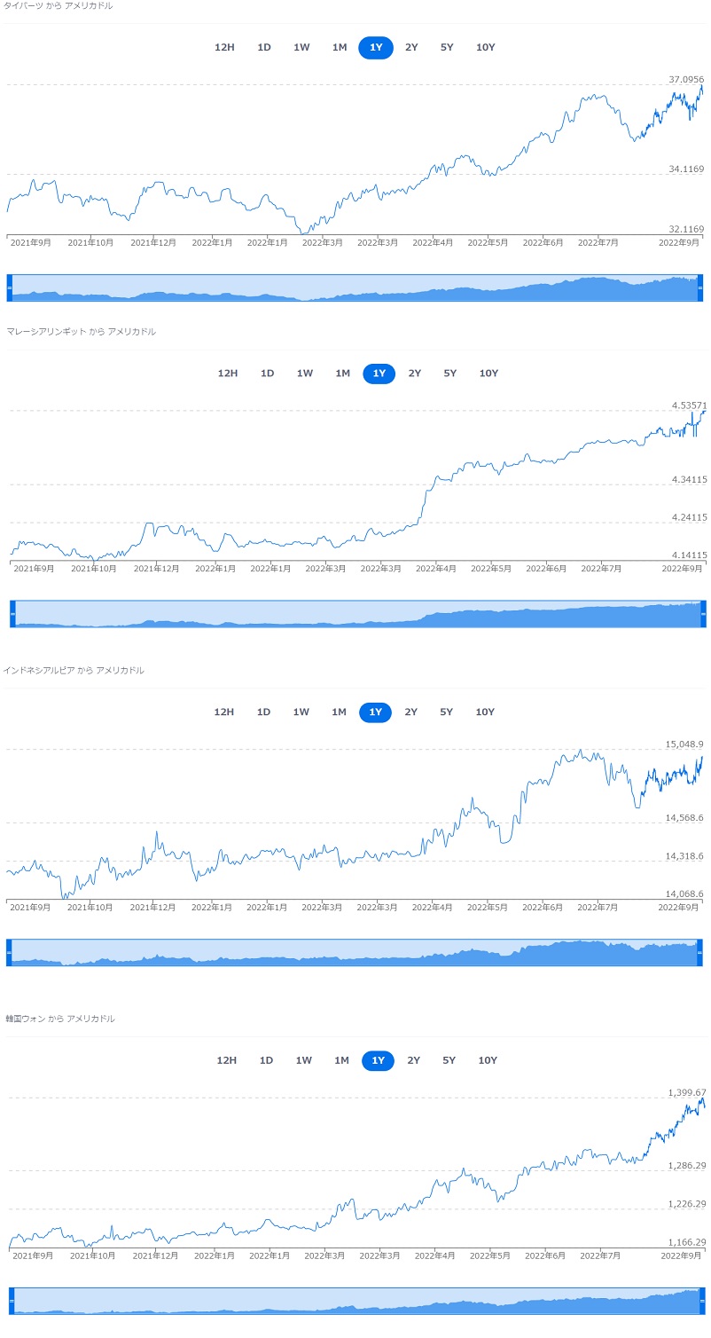
Task: Click active 1Y button on Korean Won chart
Action: (378, 1061)
